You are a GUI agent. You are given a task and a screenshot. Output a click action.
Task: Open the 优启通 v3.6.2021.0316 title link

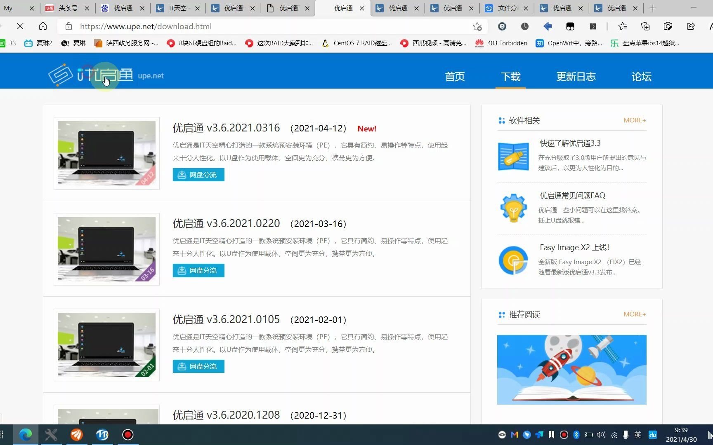[x=226, y=128]
